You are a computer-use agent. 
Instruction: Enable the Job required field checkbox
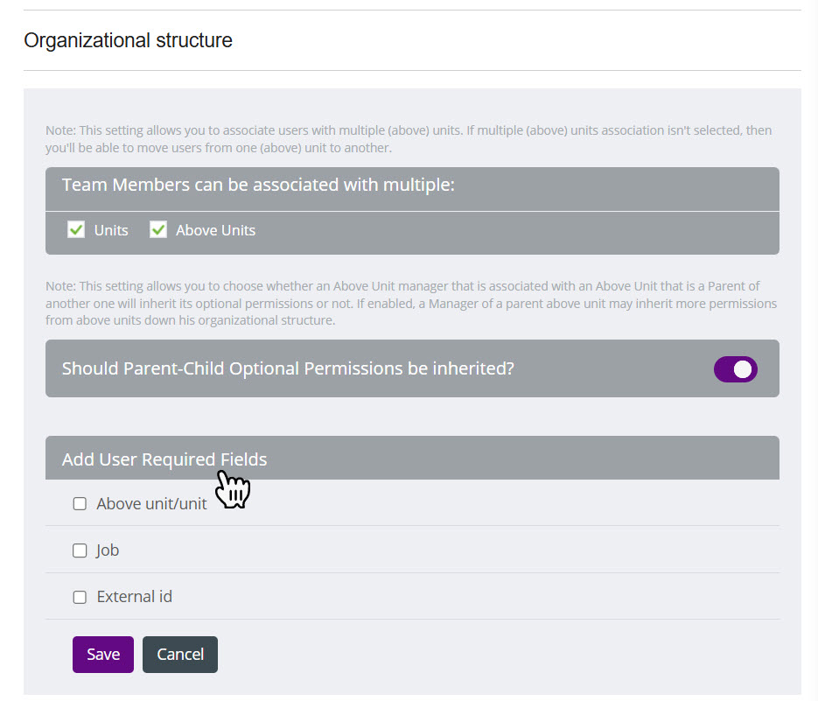80,550
